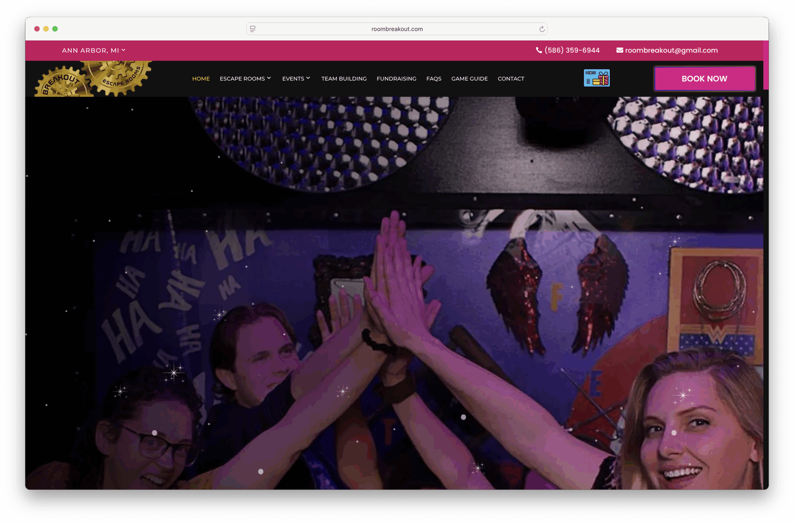Open the Game Guide page

click(x=469, y=79)
